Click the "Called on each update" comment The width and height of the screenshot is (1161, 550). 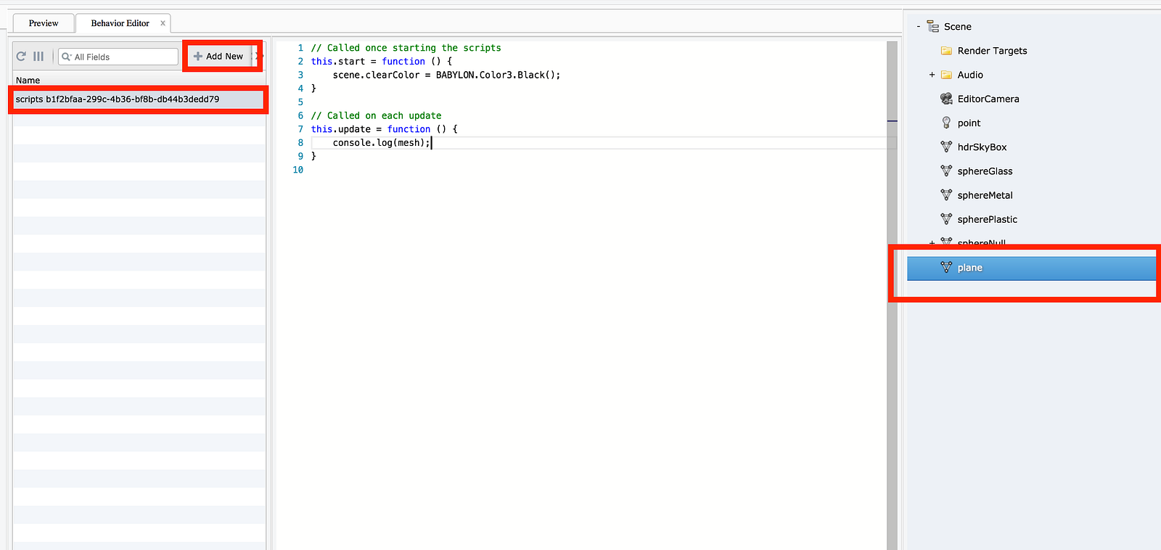tap(376, 115)
